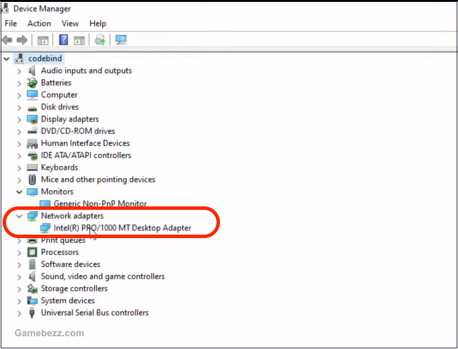Expand Audio inputs and outputs chevron
The height and width of the screenshot is (349, 458).
[x=20, y=71]
